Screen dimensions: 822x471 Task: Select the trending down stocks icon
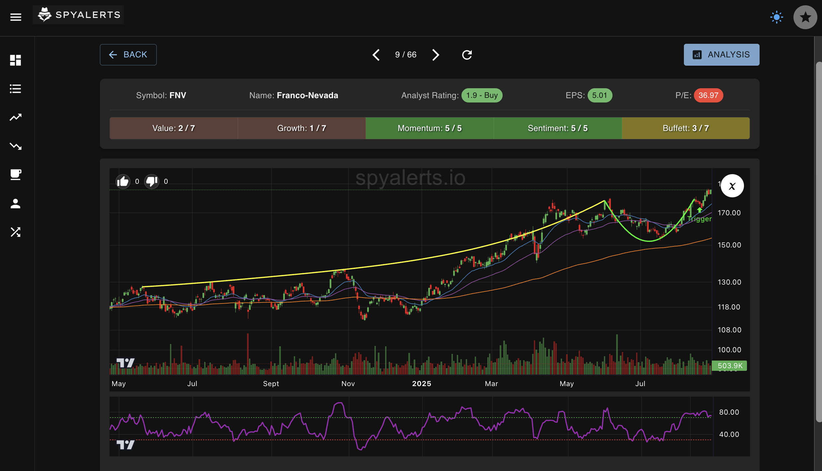point(15,146)
